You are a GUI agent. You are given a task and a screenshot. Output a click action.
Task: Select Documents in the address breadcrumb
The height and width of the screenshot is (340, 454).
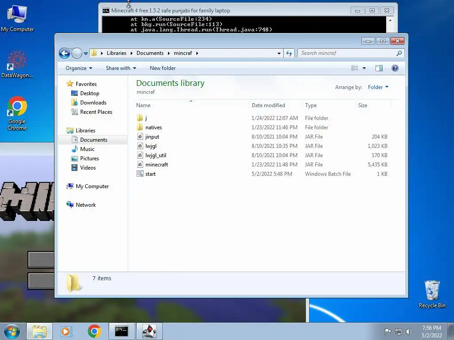point(150,53)
